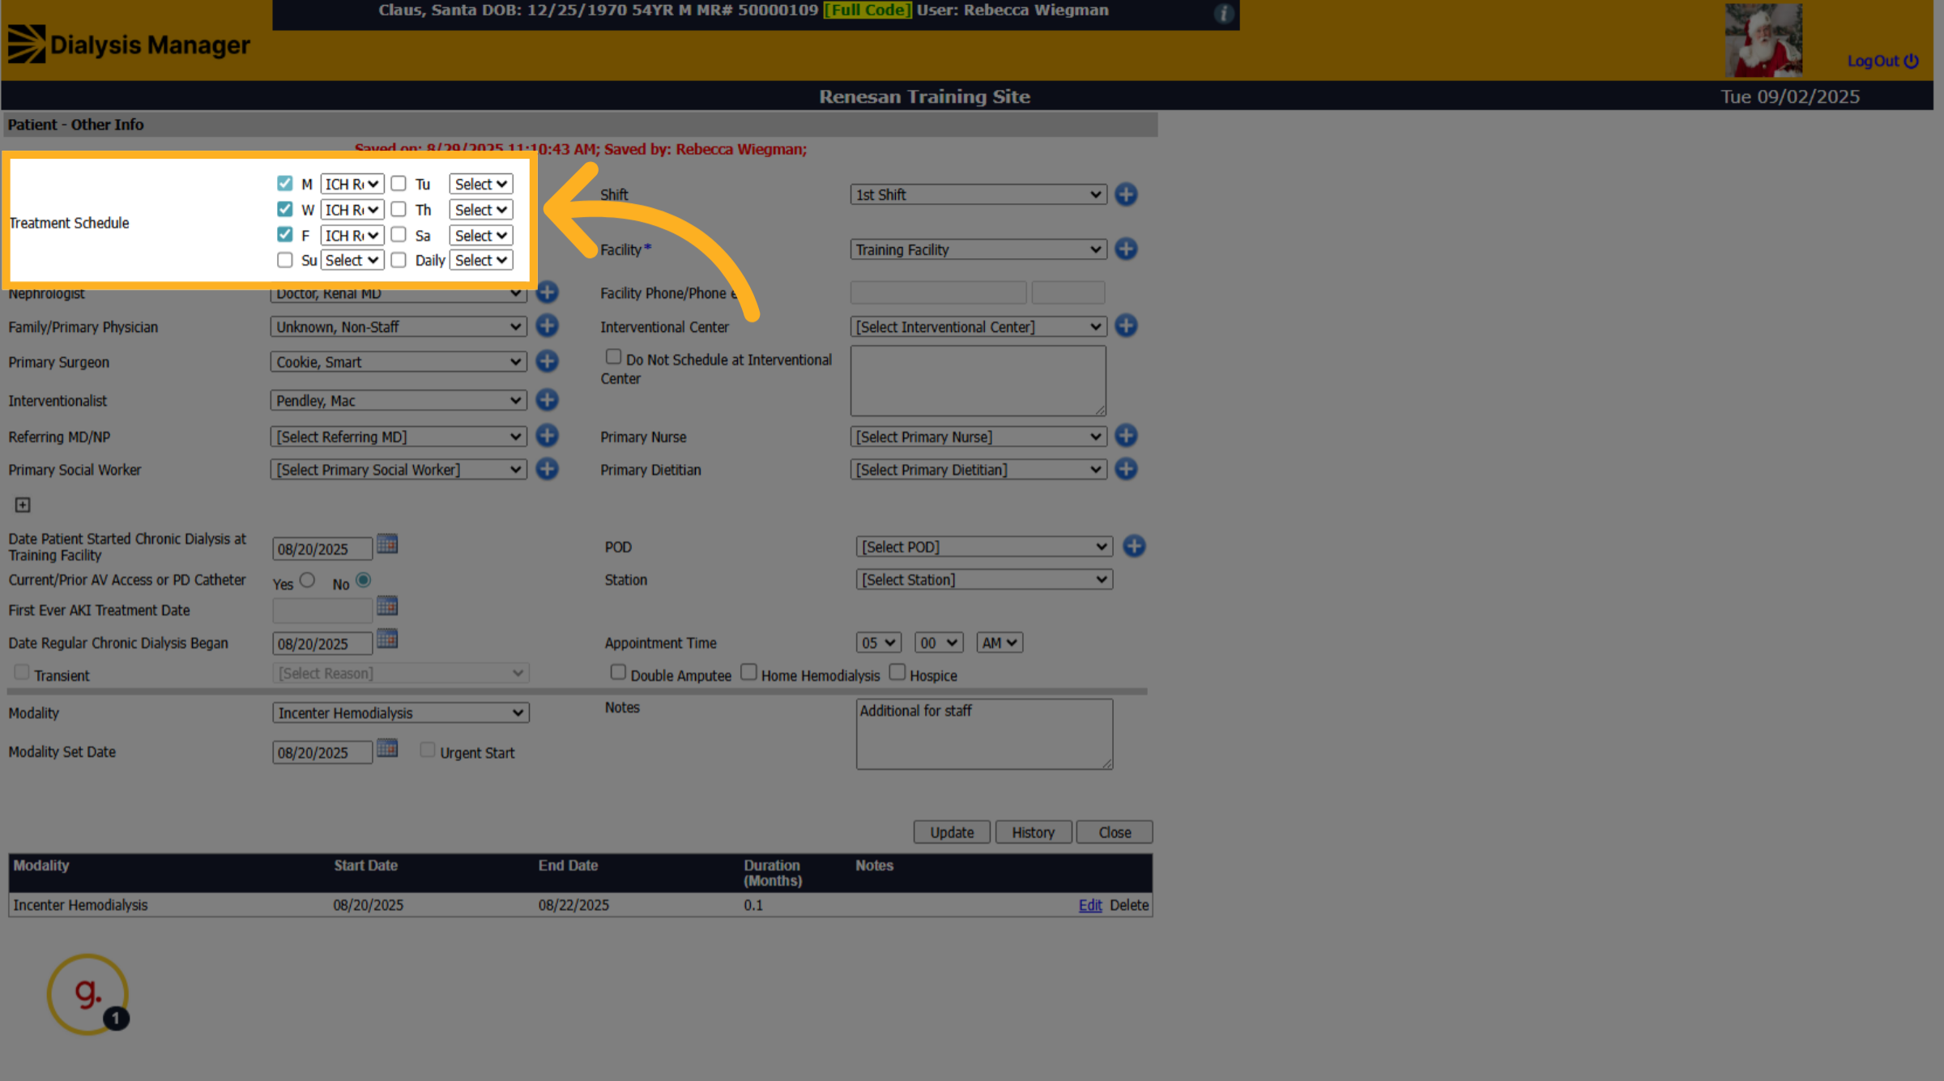
Task: Add Family/Primary Physician with plus icon
Action: tap(548, 326)
